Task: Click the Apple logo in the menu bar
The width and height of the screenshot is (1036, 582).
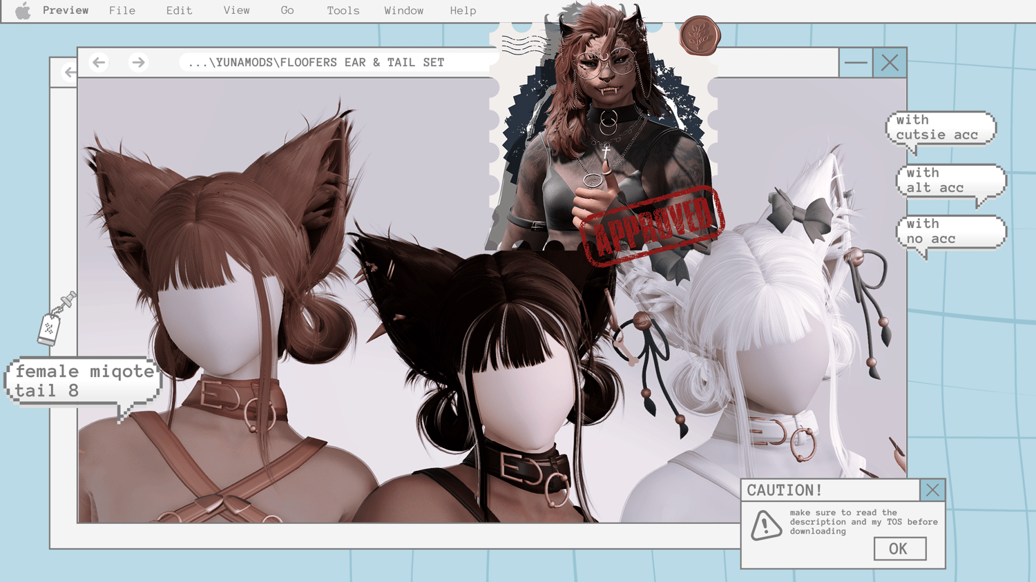Action: click(23, 11)
